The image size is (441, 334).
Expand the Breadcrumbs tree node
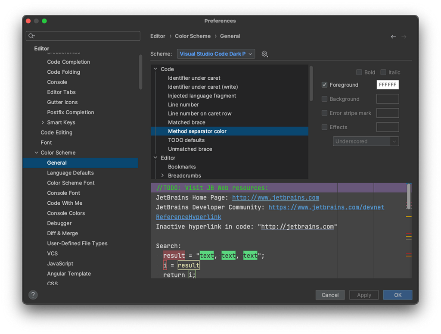tap(162, 175)
